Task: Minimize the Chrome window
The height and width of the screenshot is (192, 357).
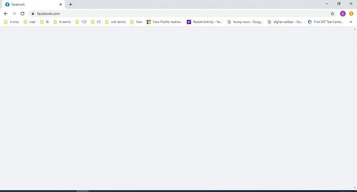Action: tap(327, 4)
